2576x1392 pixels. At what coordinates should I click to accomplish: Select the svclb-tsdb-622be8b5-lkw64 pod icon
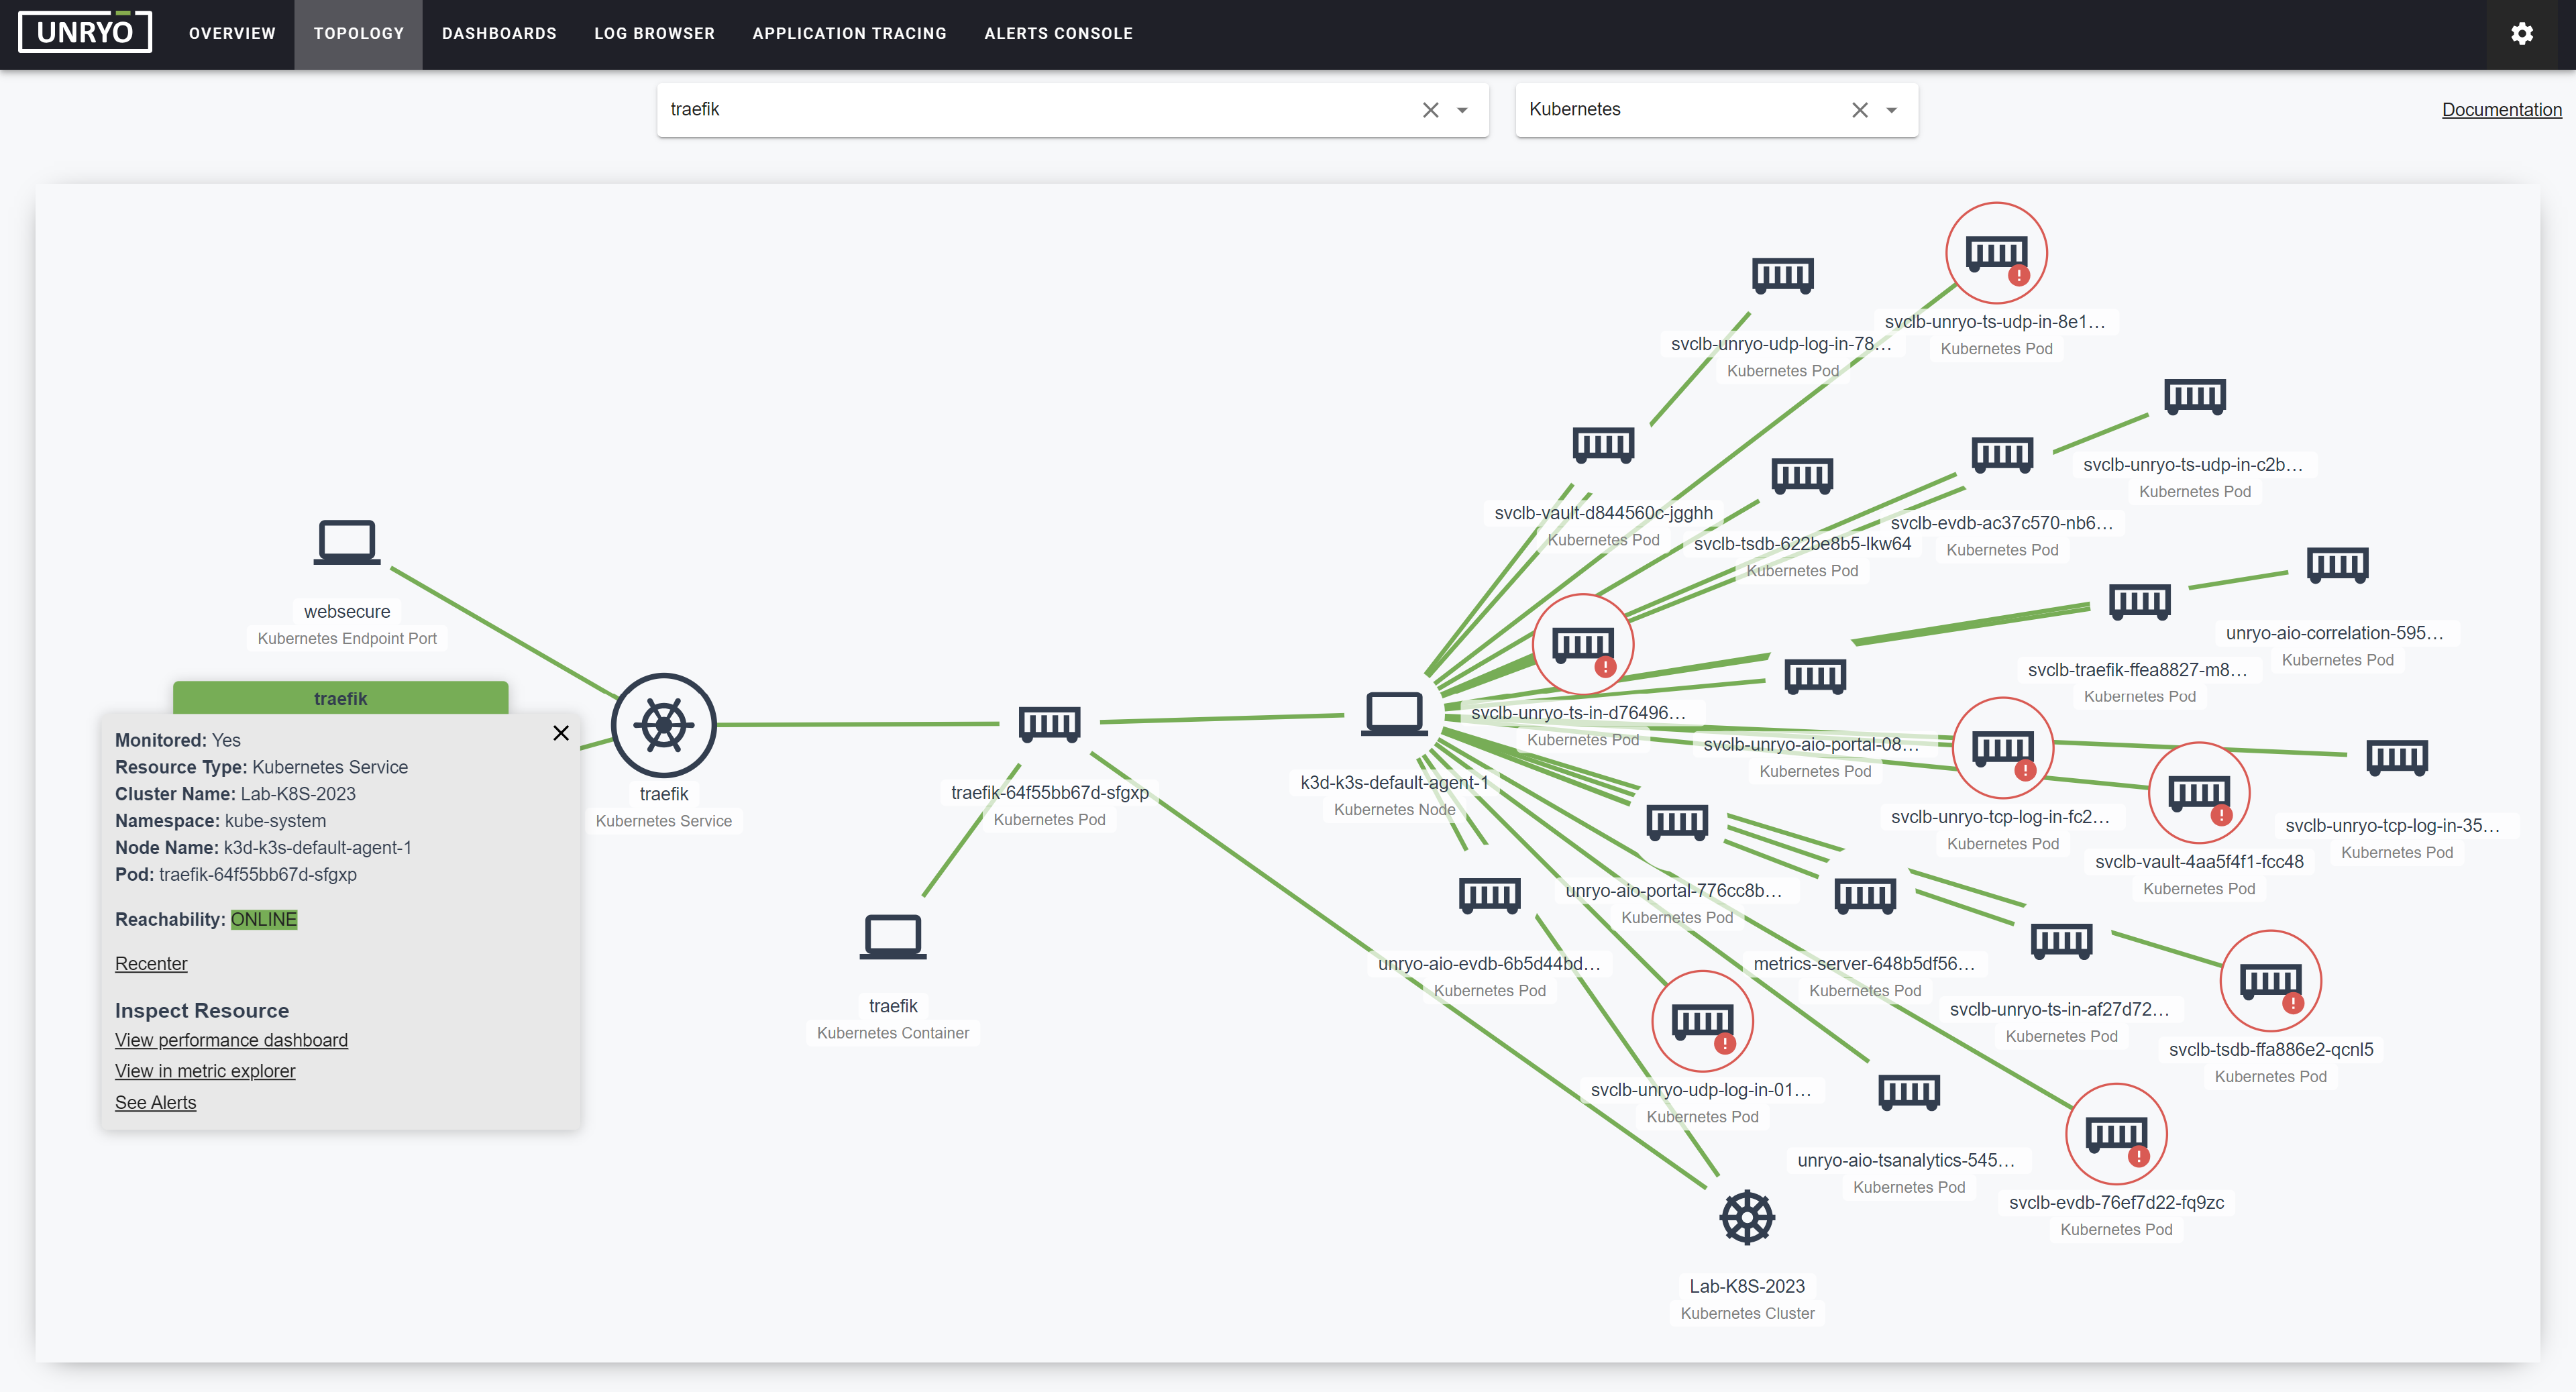tap(1802, 475)
